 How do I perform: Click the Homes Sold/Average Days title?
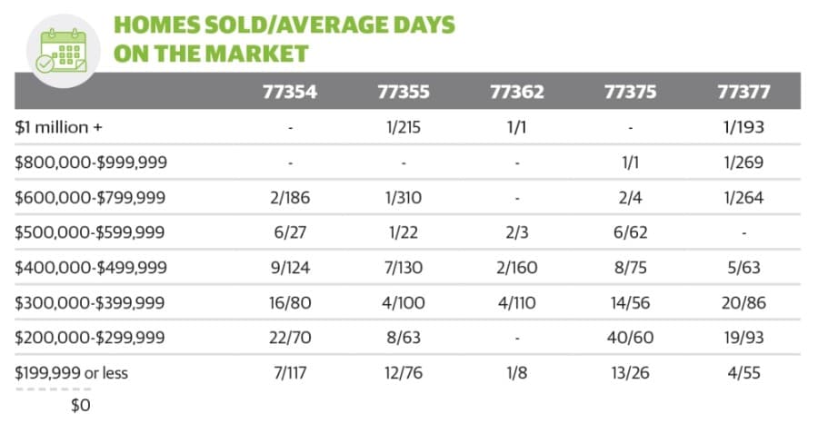pos(284,39)
